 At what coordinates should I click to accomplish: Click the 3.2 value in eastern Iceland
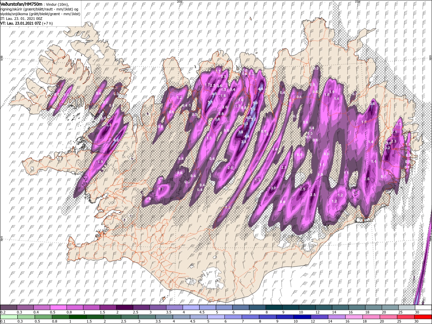coord(387,148)
